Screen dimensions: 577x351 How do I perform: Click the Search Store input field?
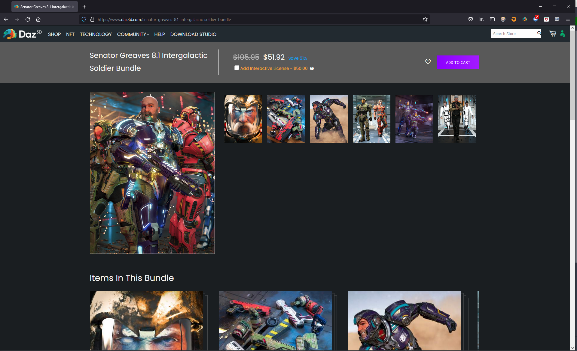(x=514, y=34)
